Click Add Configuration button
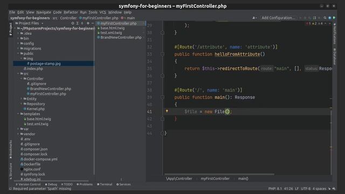Image resolution: width=345 pixels, height=194 pixels. (x=278, y=18)
